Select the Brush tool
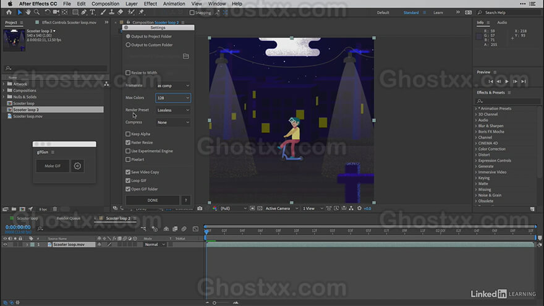 (103, 12)
